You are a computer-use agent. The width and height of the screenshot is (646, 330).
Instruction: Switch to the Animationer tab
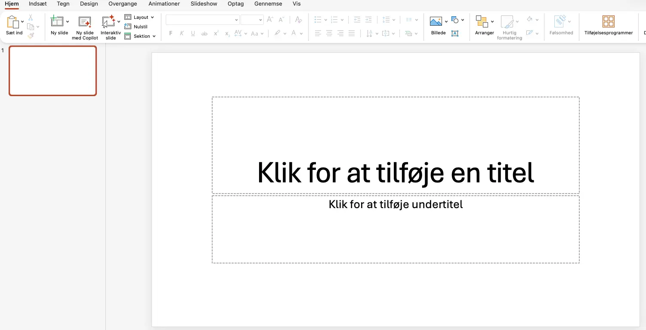[164, 4]
